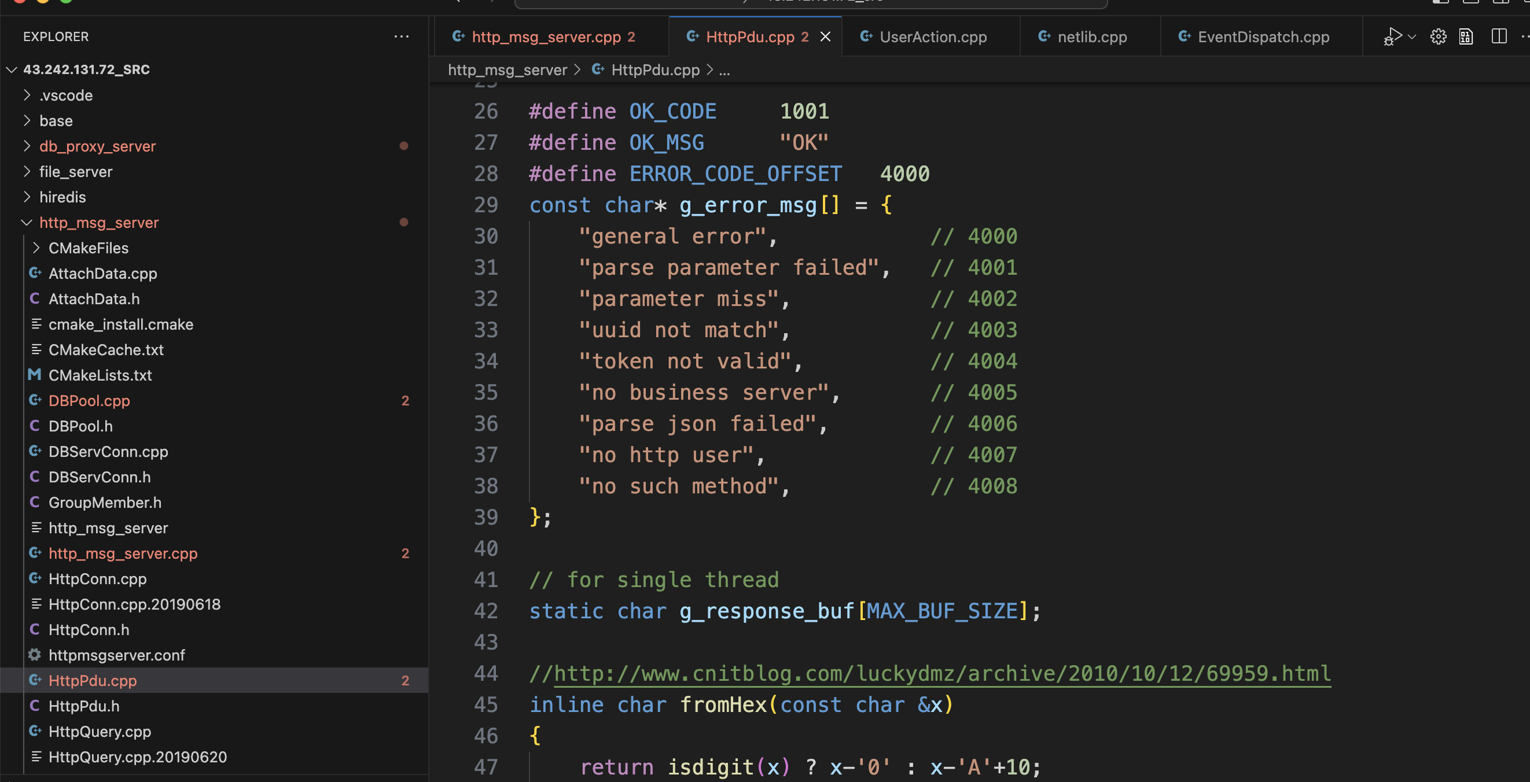1530x782 pixels.
Task: Open HttpQuery.cpp.20190620 backup file
Action: (214, 757)
